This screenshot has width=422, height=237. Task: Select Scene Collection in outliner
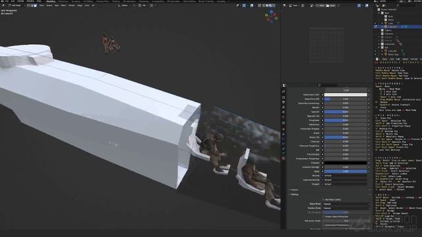(388, 9)
